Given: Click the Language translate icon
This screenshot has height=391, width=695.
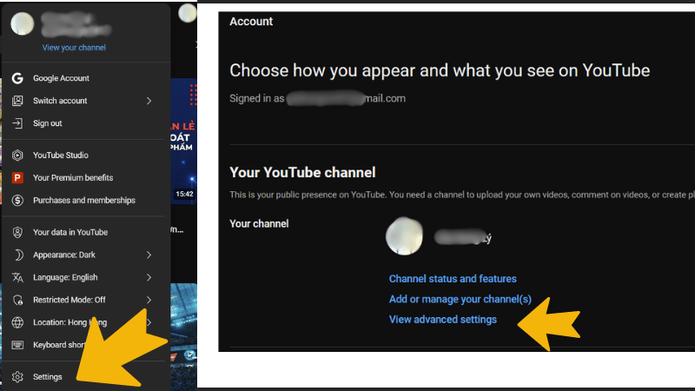Looking at the screenshot, I should tap(17, 277).
